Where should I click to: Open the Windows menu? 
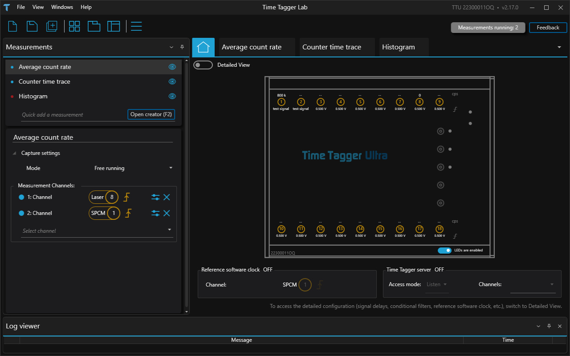click(x=62, y=7)
